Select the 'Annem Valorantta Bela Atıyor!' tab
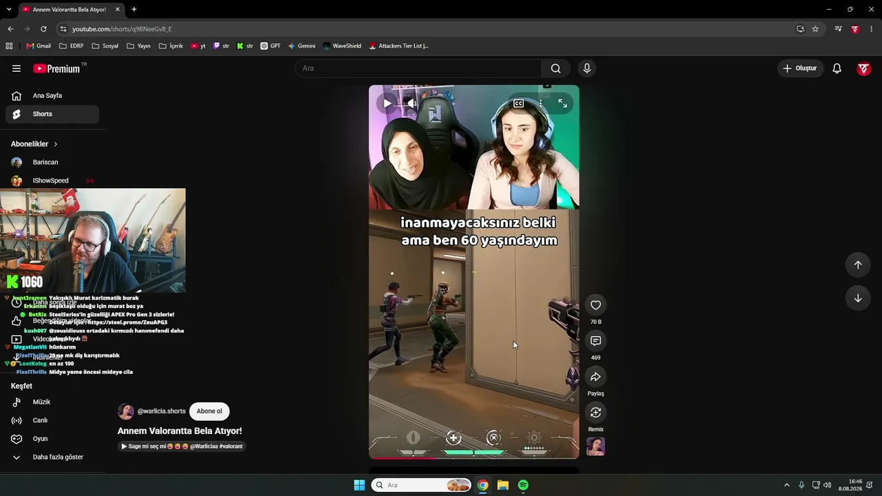 click(70, 10)
